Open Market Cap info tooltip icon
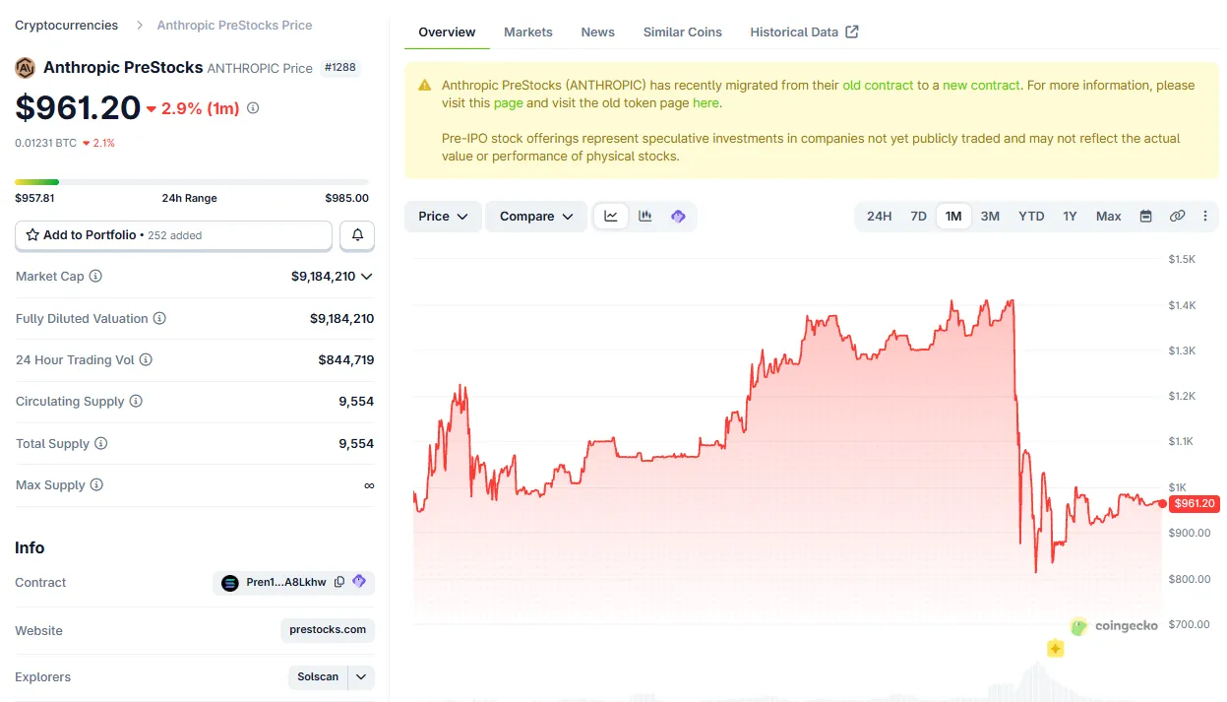Viewport: 1227px width, 702px height. (95, 277)
